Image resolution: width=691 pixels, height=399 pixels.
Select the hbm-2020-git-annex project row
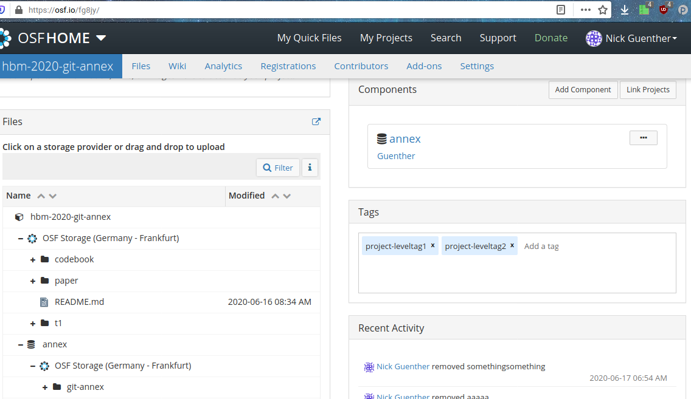click(x=161, y=217)
